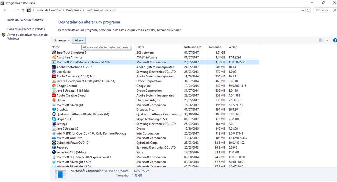
Task: Click the refresh button in address bar
Action: tap(308, 10)
